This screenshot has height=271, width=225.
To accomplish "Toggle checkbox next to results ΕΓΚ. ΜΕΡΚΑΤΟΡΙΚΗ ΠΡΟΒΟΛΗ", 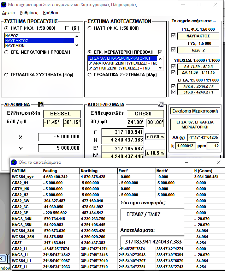I will click(x=160, y=52).
